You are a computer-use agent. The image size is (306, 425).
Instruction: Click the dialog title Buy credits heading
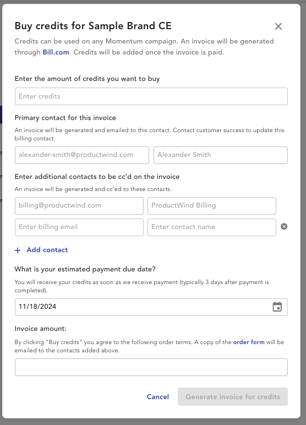(x=93, y=26)
